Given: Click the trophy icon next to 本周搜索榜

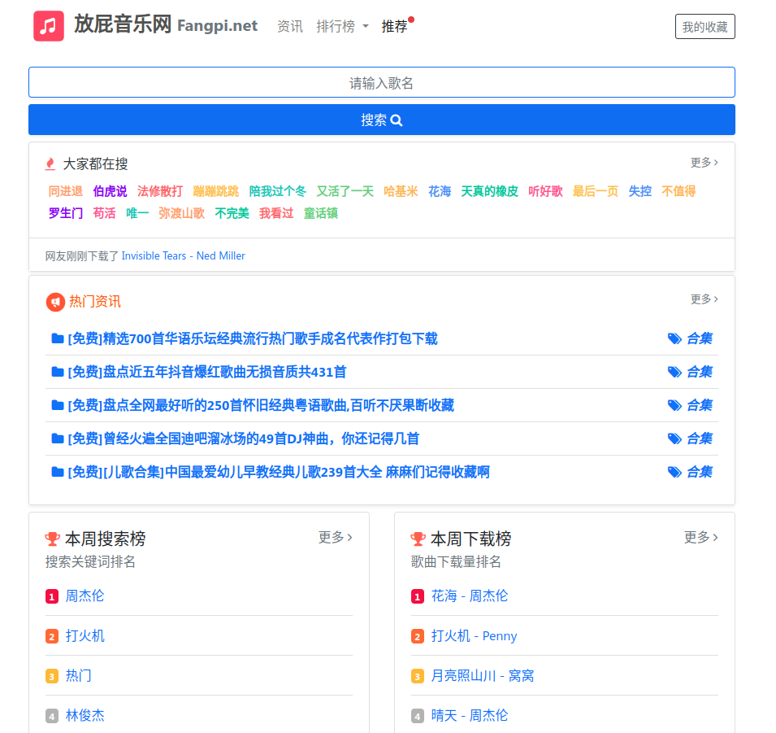Looking at the screenshot, I should coord(53,539).
